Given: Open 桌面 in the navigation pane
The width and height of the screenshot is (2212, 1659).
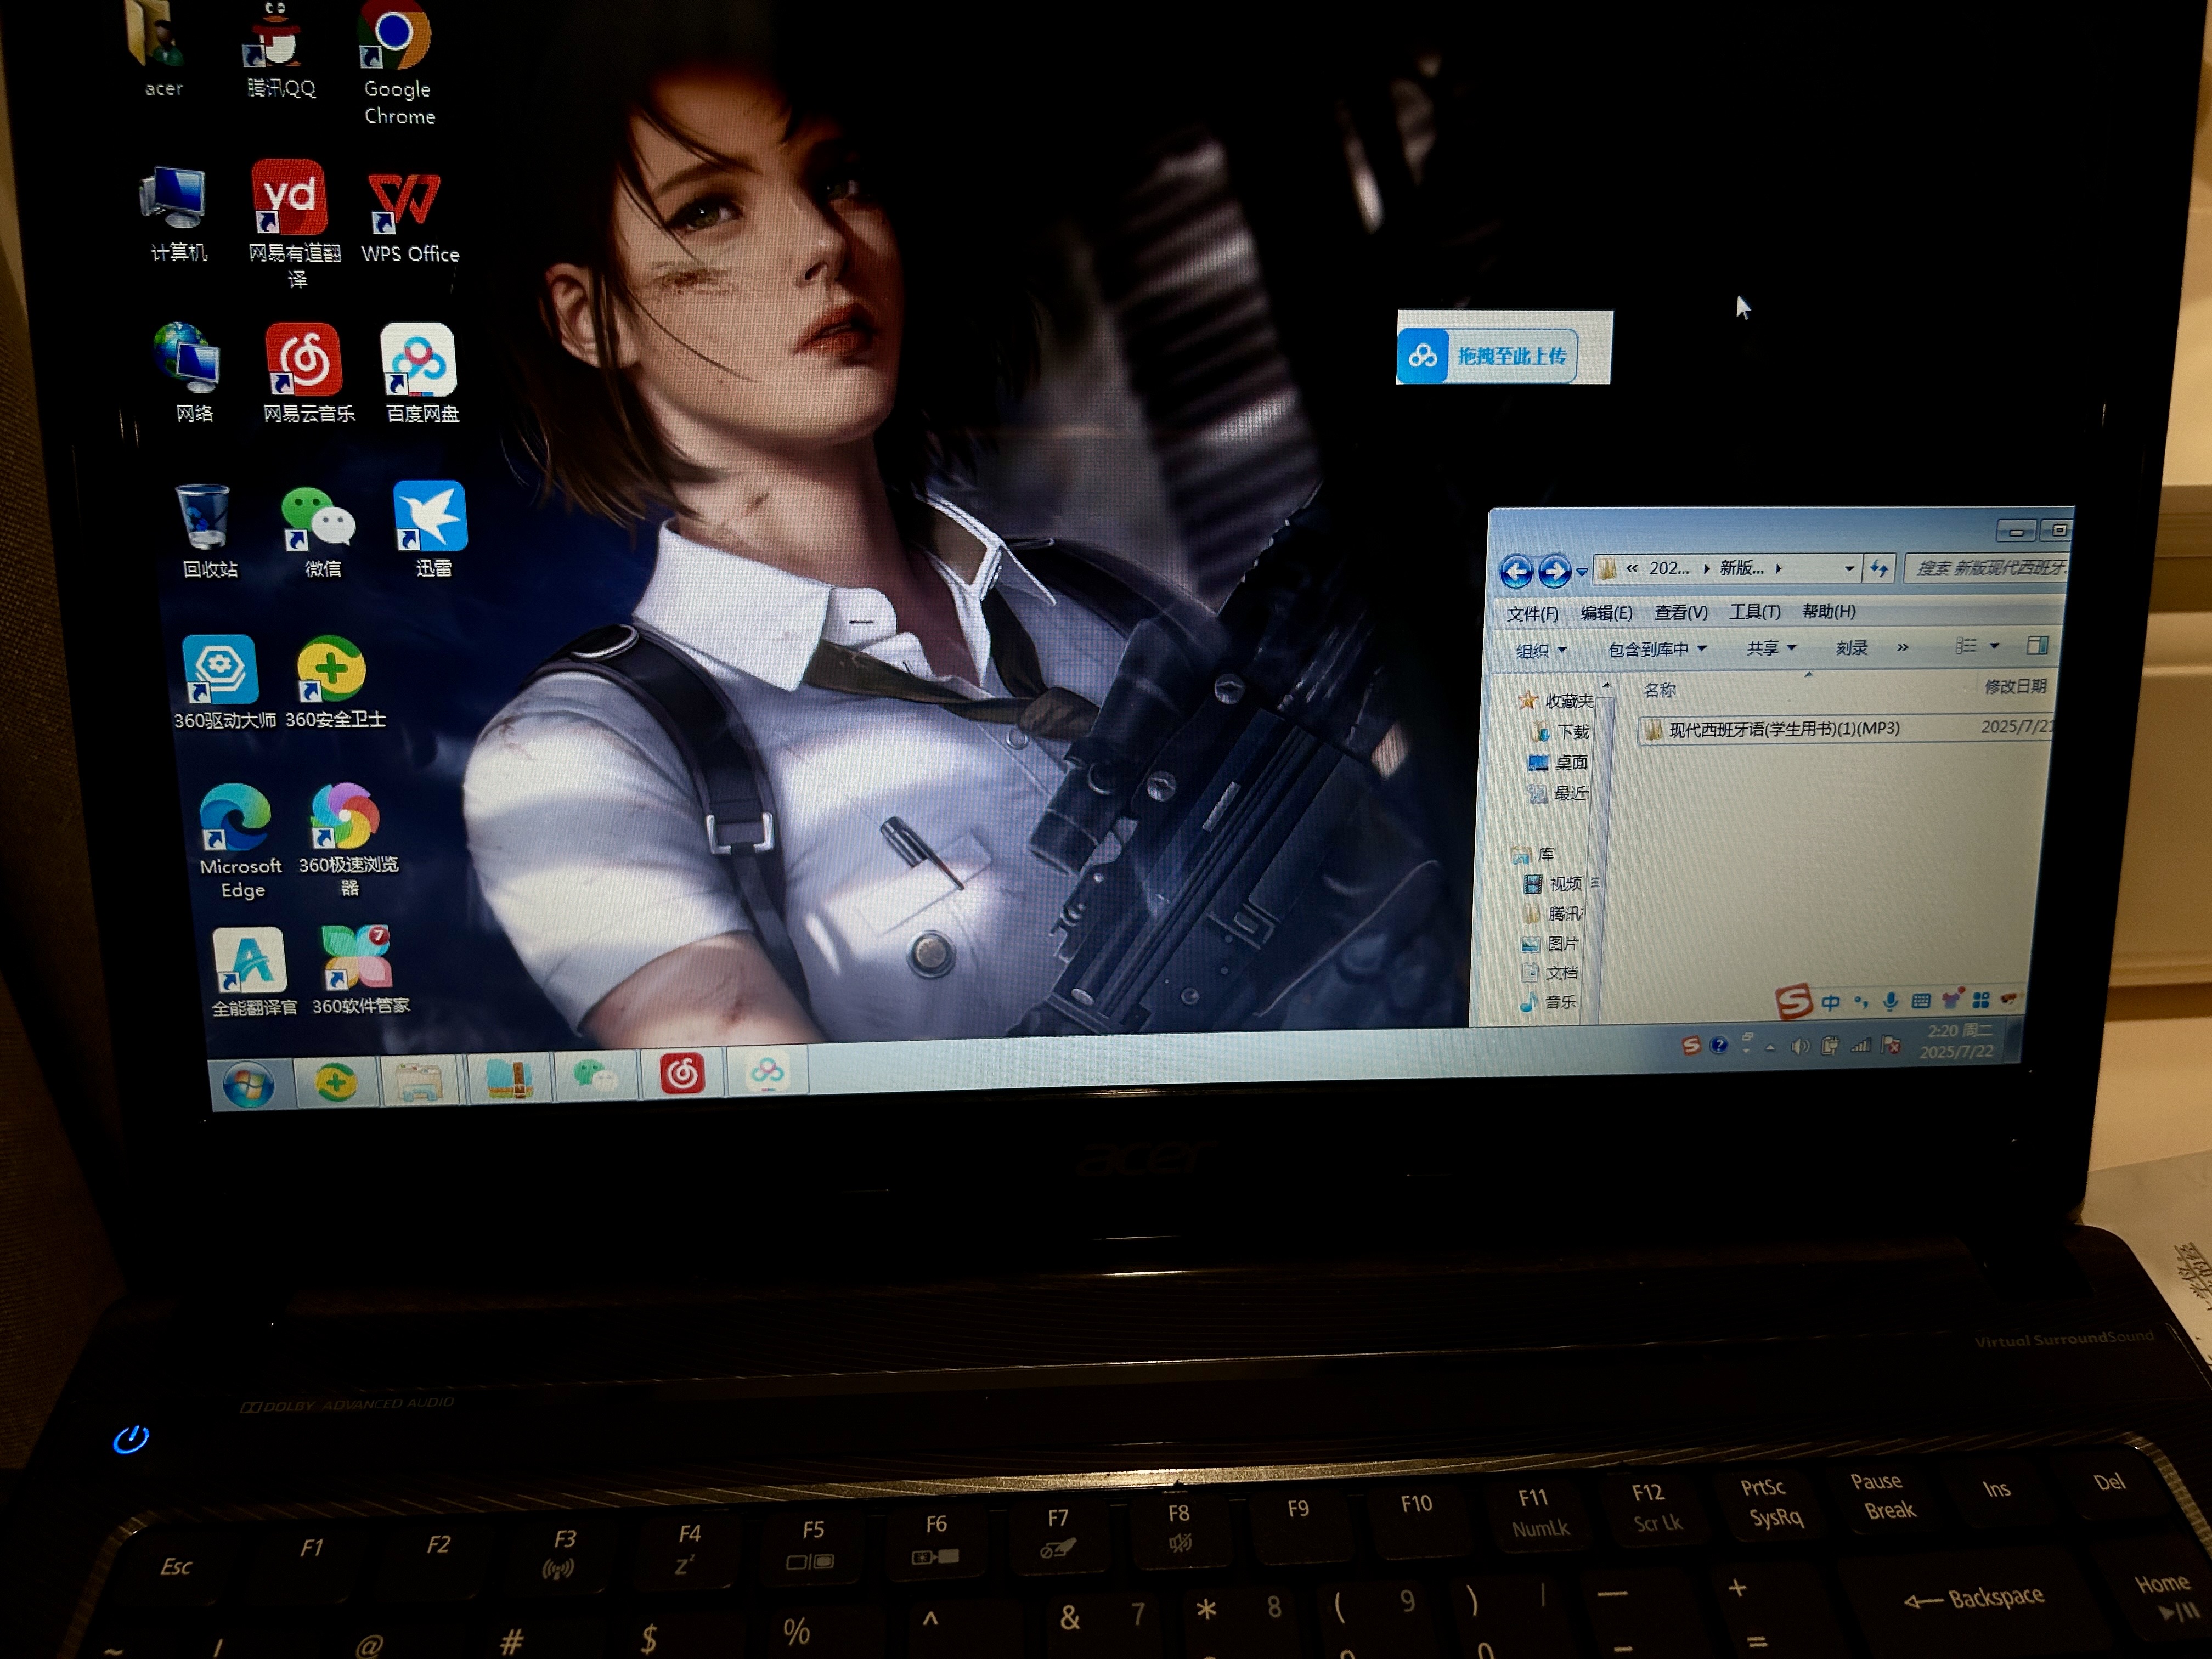Looking at the screenshot, I should click(x=1559, y=762).
